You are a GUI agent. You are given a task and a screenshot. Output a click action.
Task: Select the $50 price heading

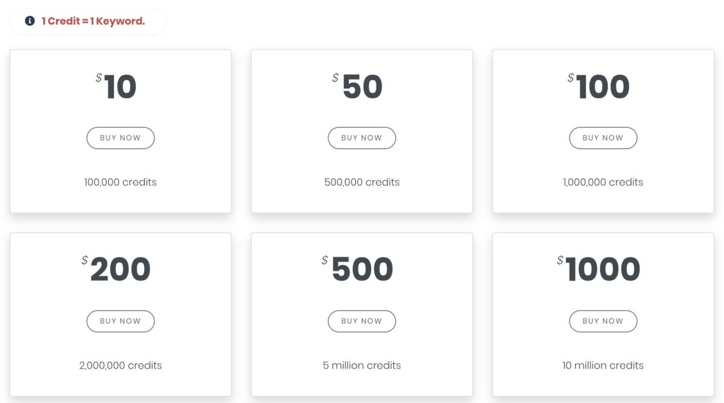pyautogui.click(x=357, y=87)
